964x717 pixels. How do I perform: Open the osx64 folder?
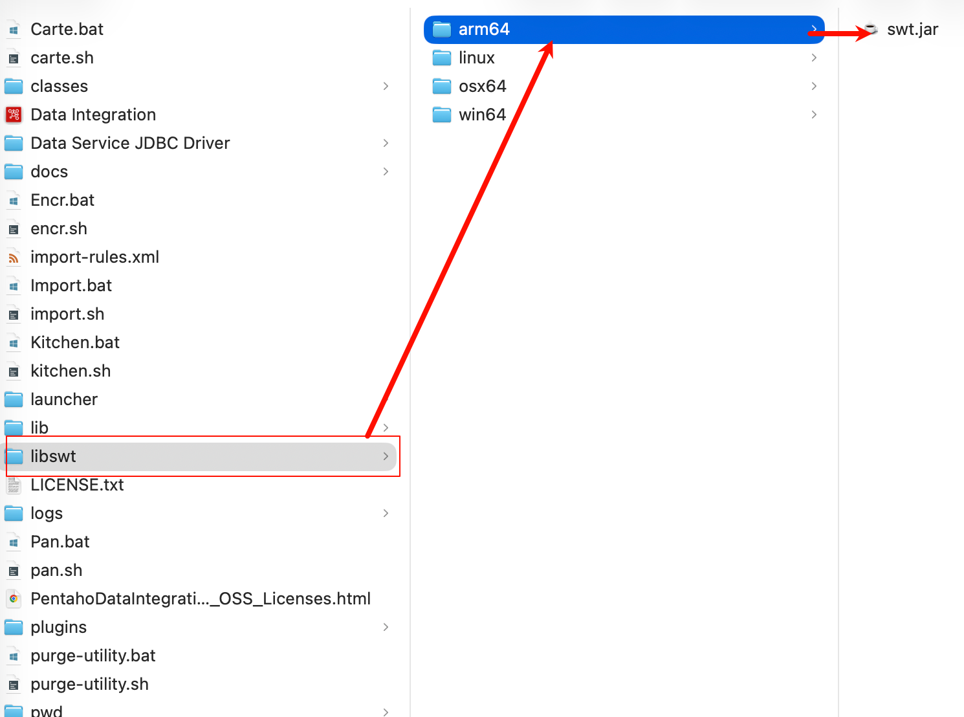pyautogui.click(x=482, y=86)
